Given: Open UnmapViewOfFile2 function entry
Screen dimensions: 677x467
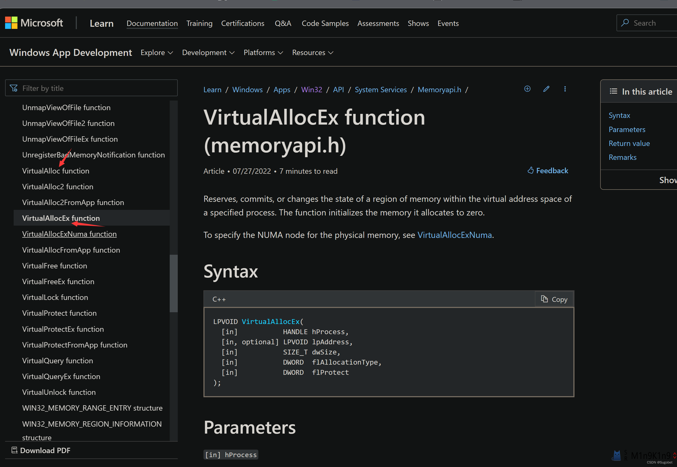Looking at the screenshot, I should tap(68, 123).
